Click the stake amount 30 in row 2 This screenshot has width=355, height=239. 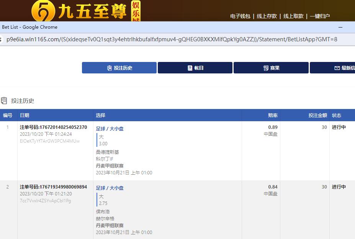pyautogui.click(x=324, y=187)
